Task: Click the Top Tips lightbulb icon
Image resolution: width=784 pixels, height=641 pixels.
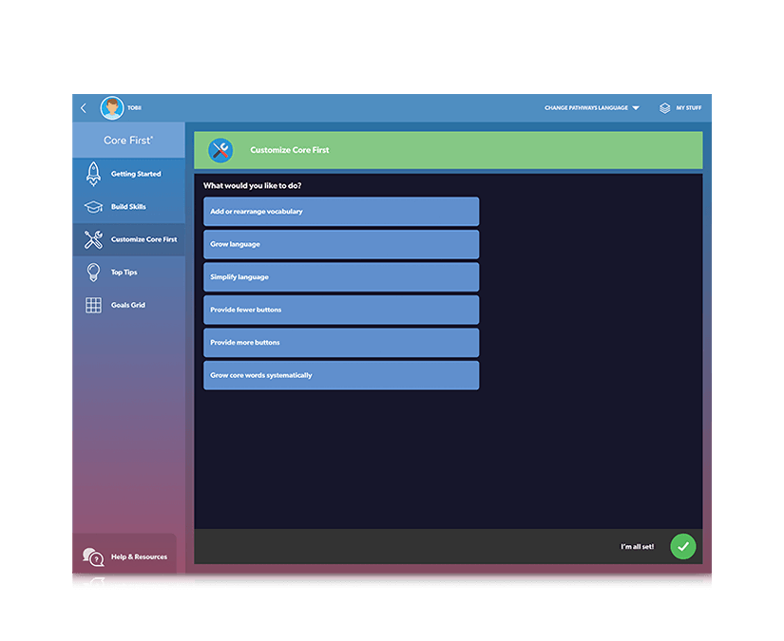Action: [x=94, y=272]
